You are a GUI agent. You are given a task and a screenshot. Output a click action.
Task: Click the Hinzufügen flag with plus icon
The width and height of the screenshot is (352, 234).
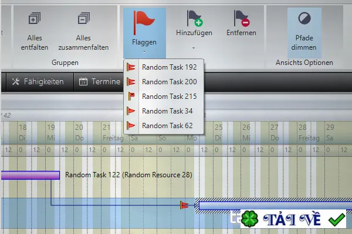click(x=195, y=18)
